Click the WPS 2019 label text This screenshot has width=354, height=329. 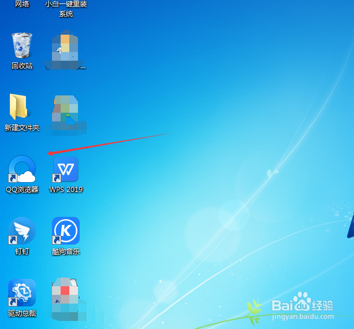(x=66, y=190)
